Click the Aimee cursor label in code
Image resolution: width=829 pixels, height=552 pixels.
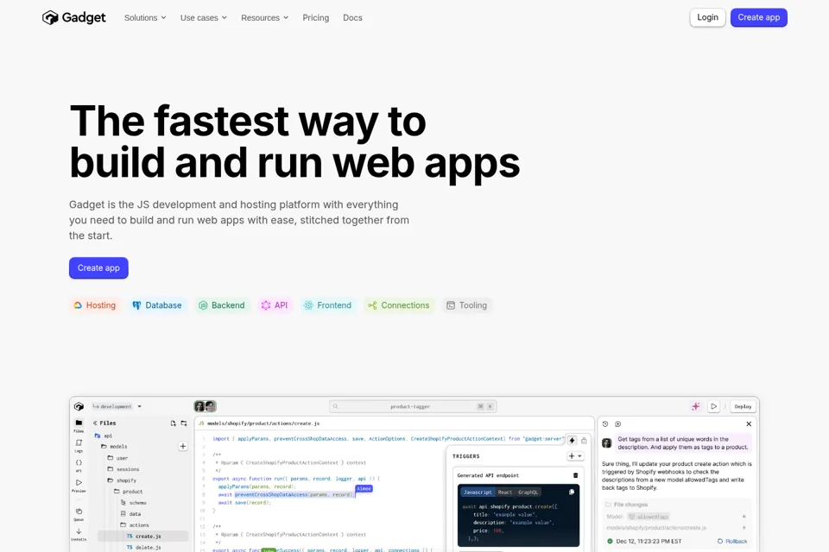coord(364,489)
